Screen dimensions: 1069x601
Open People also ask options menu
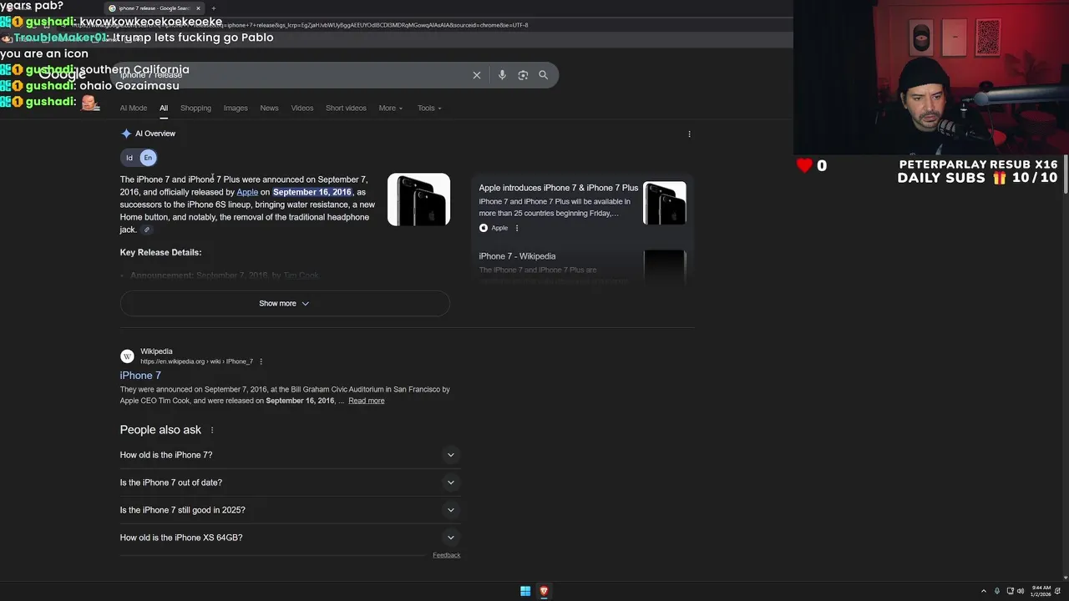pyautogui.click(x=211, y=430)
